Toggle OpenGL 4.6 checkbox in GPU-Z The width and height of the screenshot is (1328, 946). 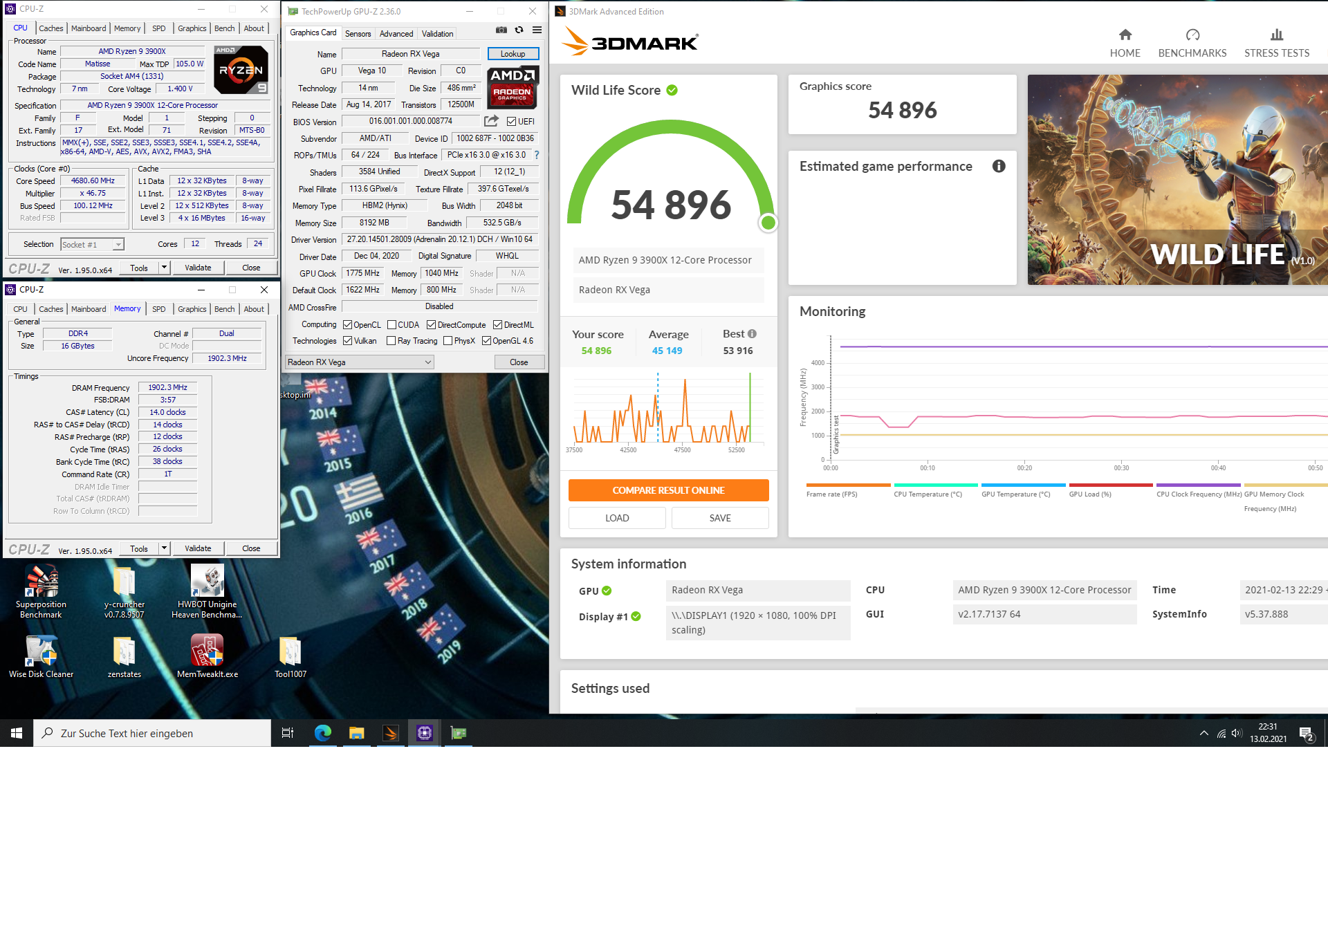click(486, 341)
